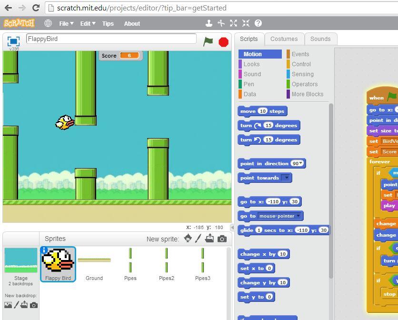Go back in browser
This screenshot has width=398, height=320.
[9, 8]
